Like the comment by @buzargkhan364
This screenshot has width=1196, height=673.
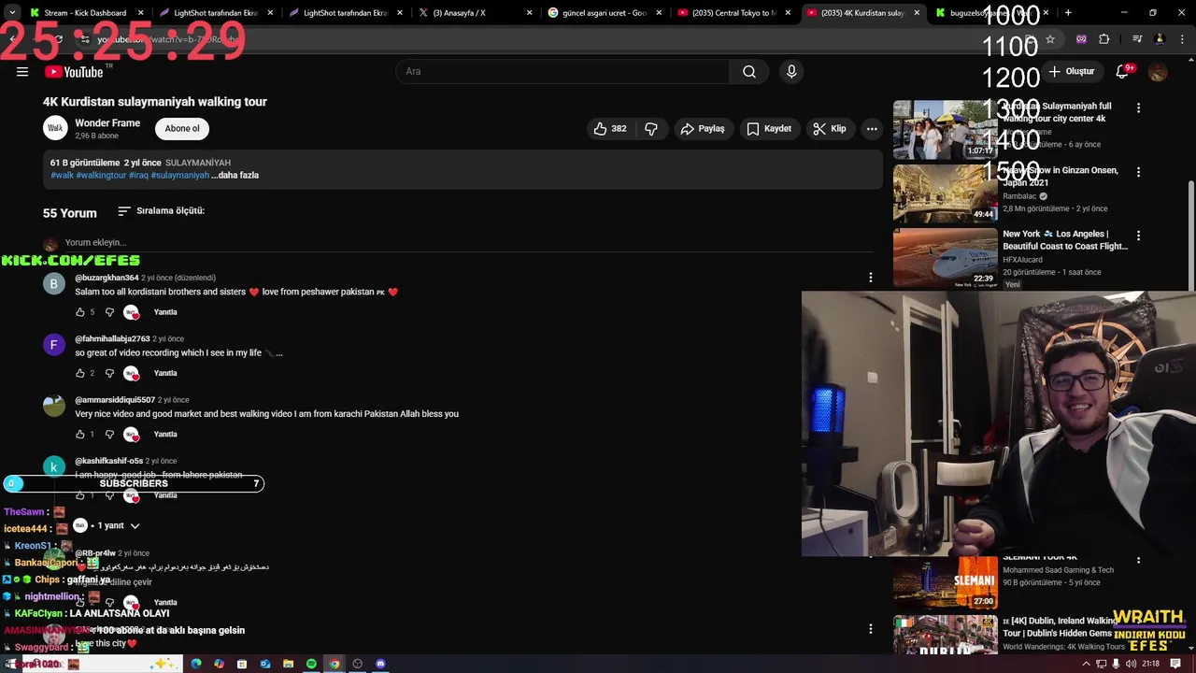(x=80, y=312)
